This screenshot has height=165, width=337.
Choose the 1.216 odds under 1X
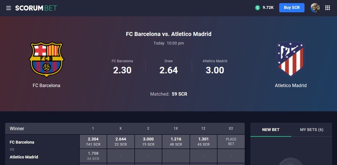pyautogui.click(x=176, y=141)
